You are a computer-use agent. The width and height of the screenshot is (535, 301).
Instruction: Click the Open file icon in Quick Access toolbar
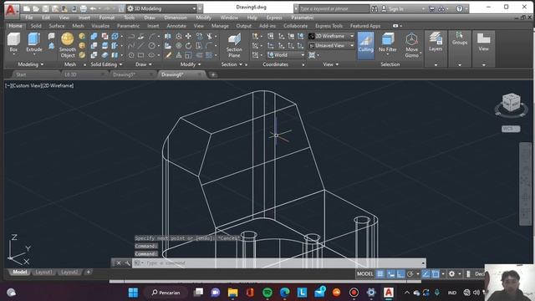click(36, 8)
